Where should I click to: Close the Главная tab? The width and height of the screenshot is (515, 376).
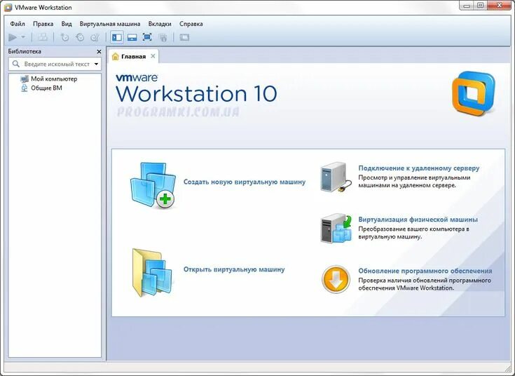pyautogui.click(x=153, y=56)
